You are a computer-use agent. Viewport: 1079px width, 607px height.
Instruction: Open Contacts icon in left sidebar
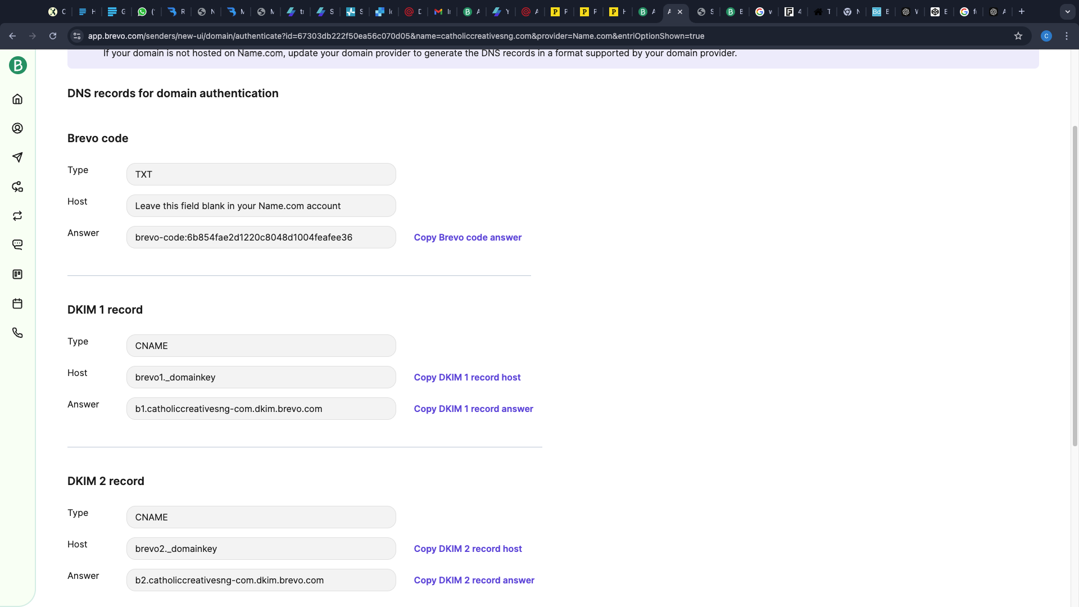point(17,128)
